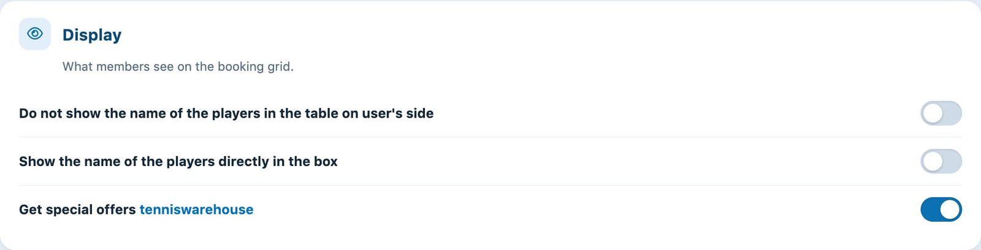Turn on show player names in box

[941, 162]
